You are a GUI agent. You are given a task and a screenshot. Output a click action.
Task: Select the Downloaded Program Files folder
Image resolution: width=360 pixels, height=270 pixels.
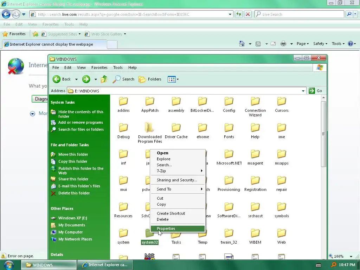150,133
